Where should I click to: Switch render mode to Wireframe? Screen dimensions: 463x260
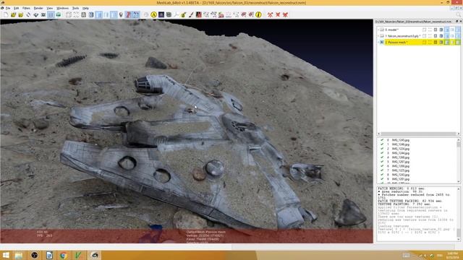[84, 14]
